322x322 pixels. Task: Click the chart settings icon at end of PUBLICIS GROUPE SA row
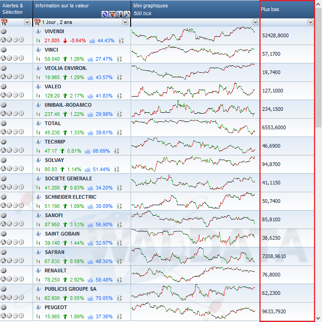click(120, 298)
